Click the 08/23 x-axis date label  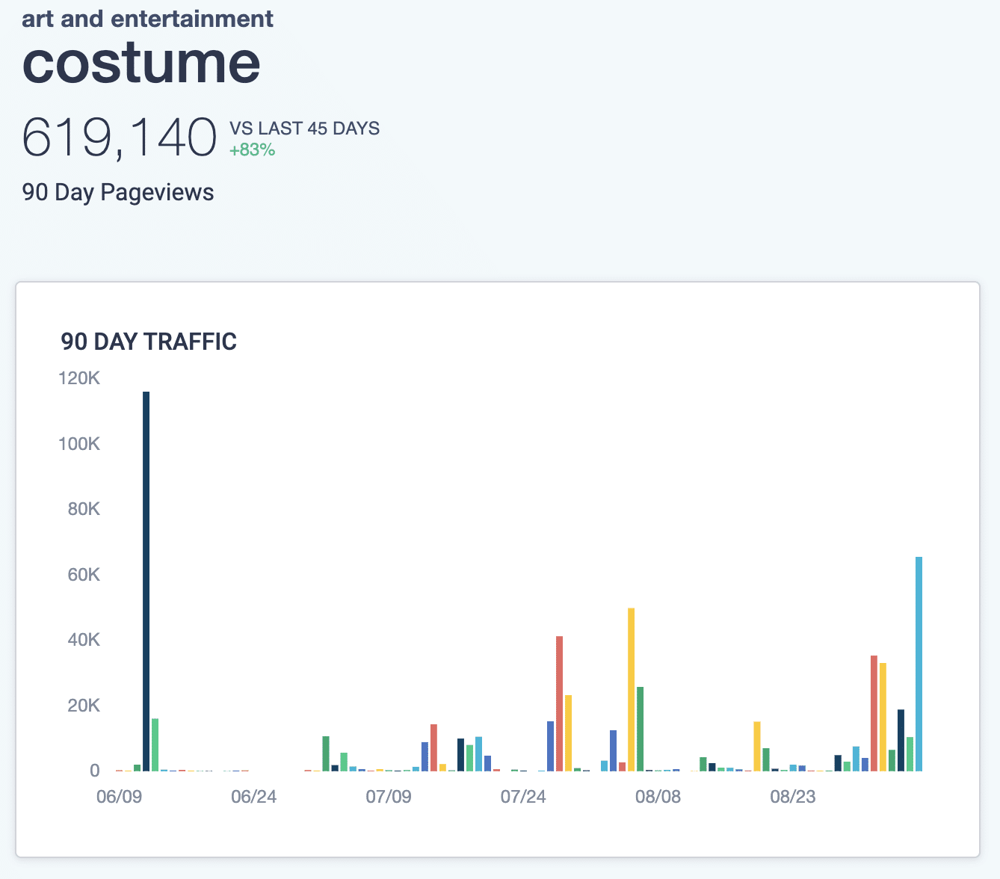click(x=793, y=797)
